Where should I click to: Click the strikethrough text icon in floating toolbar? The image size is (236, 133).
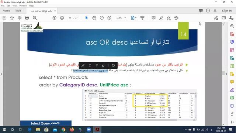pyautogui.click(x=97, y=65)
